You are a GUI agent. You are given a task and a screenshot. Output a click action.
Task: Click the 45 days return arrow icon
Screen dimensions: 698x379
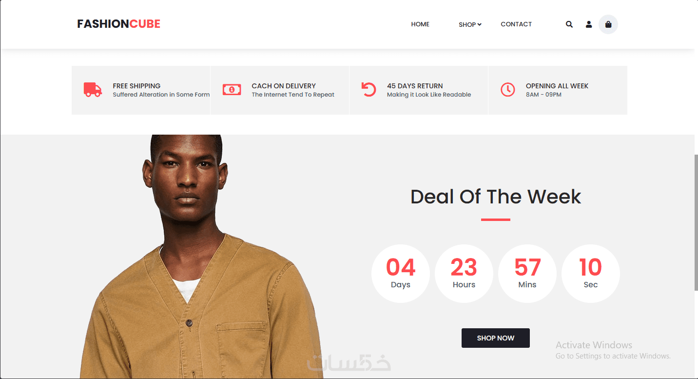pyautogui.click(x=369, y=90)
